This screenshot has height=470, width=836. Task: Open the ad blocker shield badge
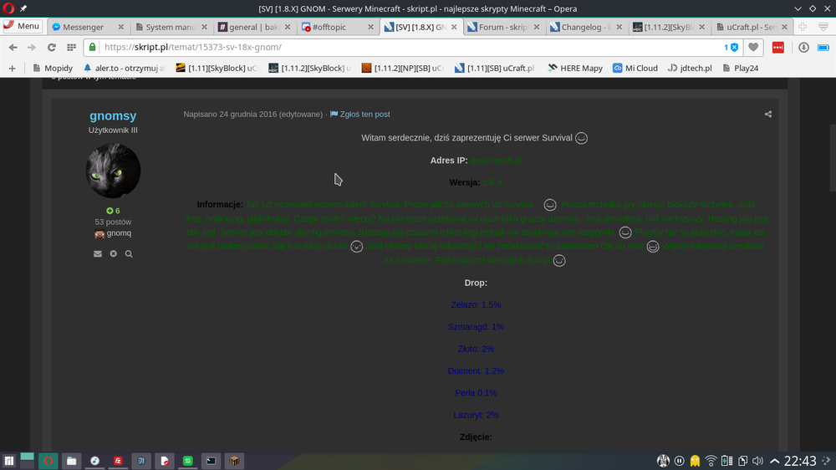coord(731,48)
